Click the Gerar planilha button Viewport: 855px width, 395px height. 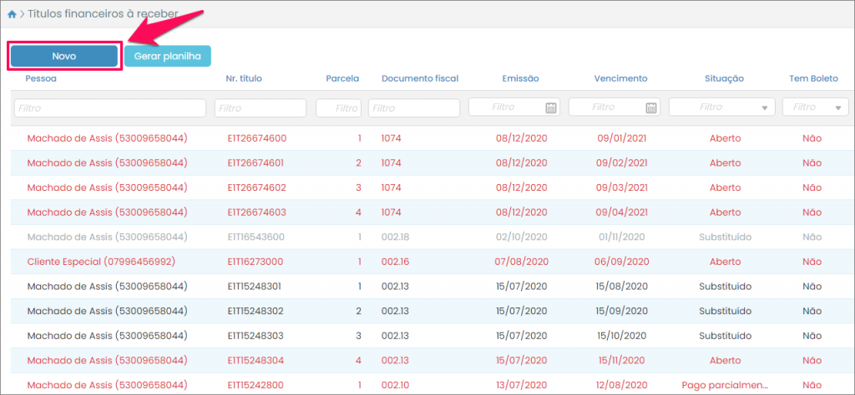tap(168, 56)
